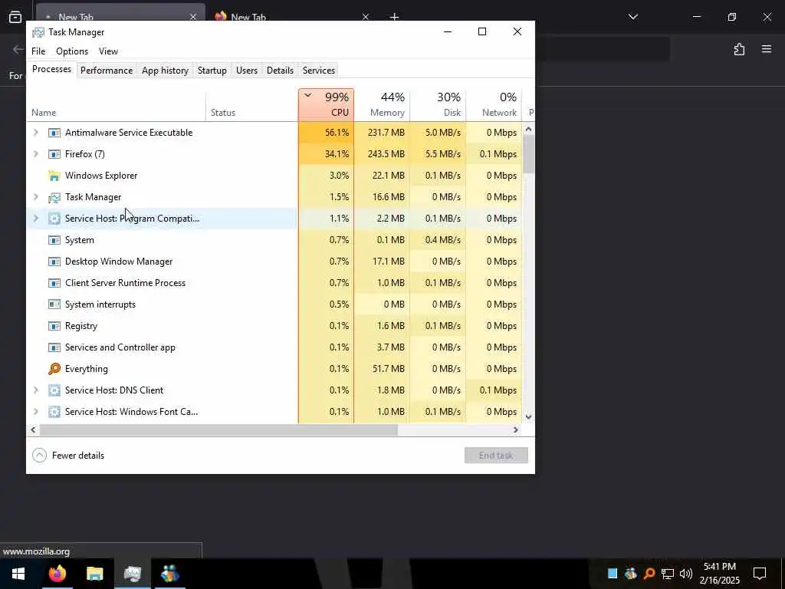Open Firefox from the taskbar

(x=57, y=574)
